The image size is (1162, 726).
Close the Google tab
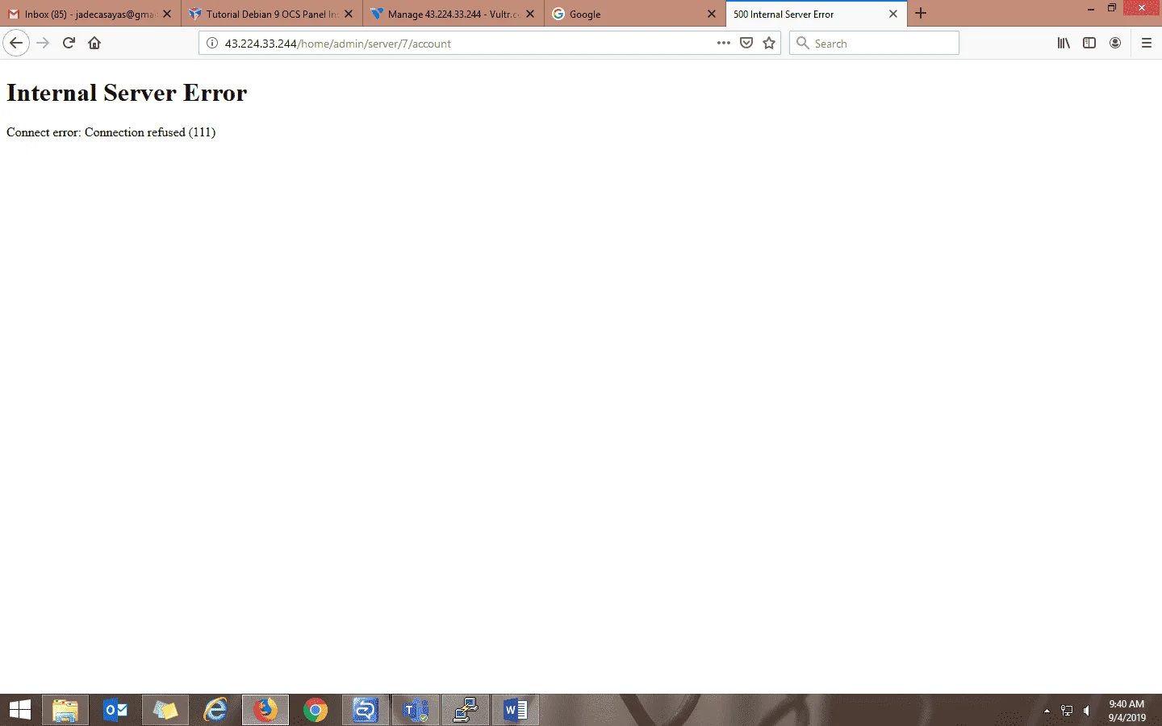(x=712, y=14)
